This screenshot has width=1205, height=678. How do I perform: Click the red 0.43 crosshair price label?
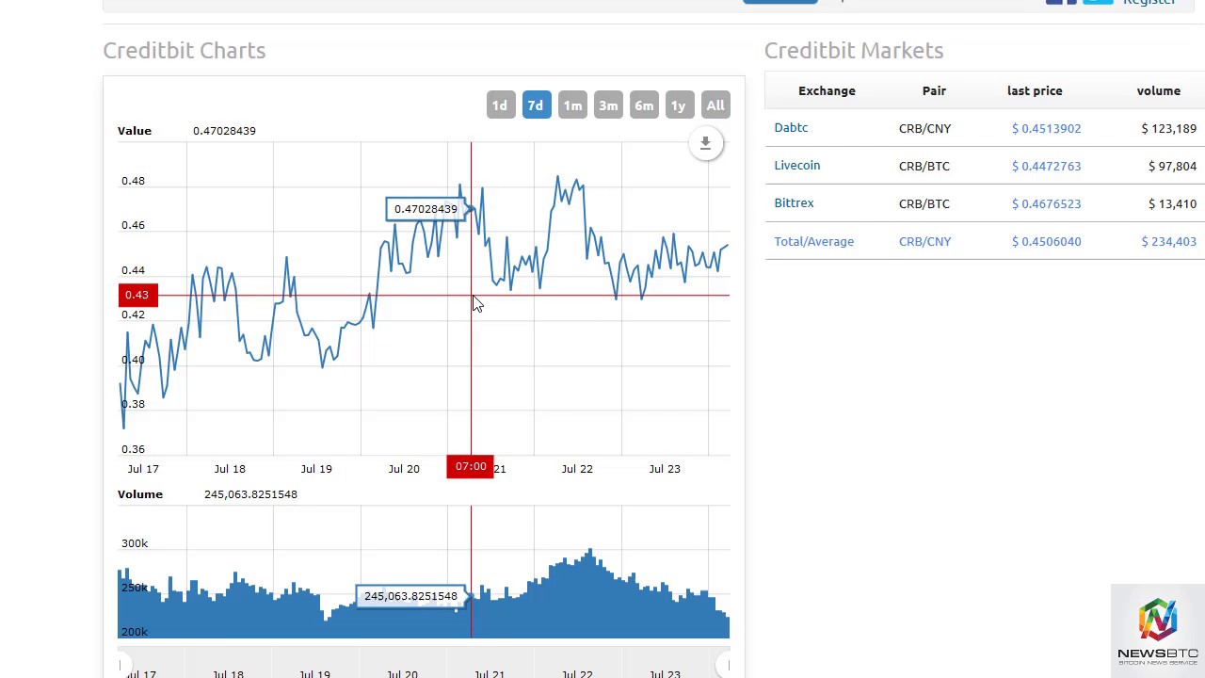(x=138, y=296)
